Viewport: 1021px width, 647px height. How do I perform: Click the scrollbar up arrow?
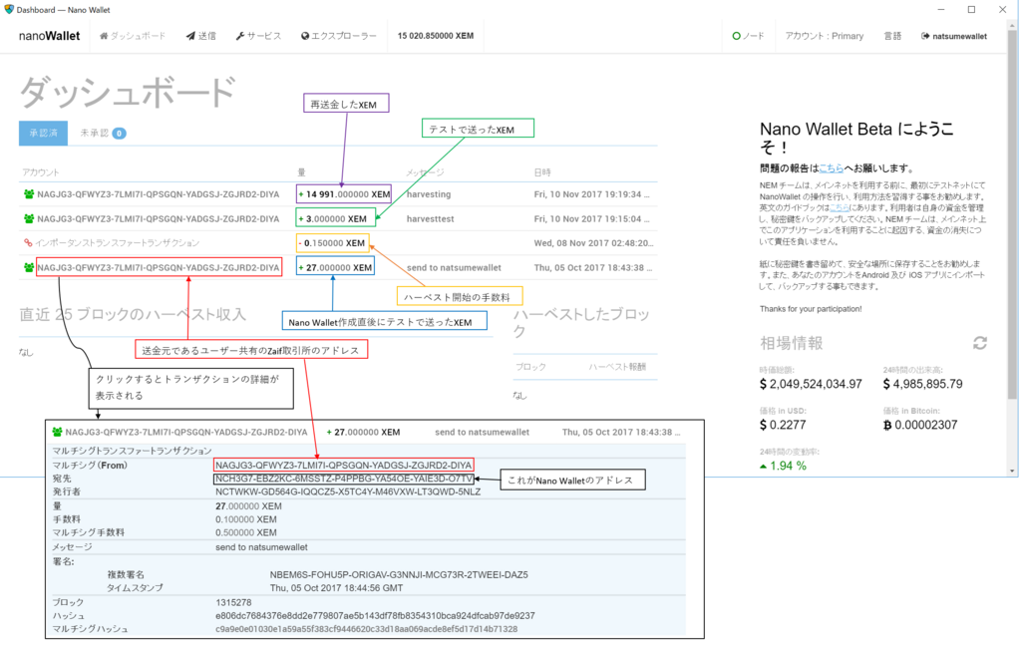1013,25
